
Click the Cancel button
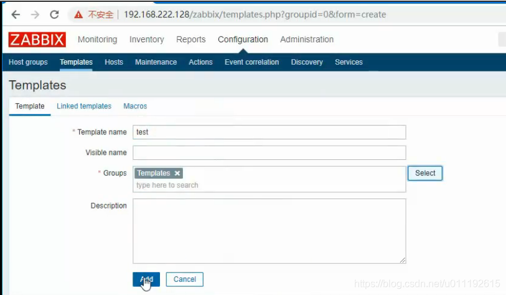tap(185, 279)
